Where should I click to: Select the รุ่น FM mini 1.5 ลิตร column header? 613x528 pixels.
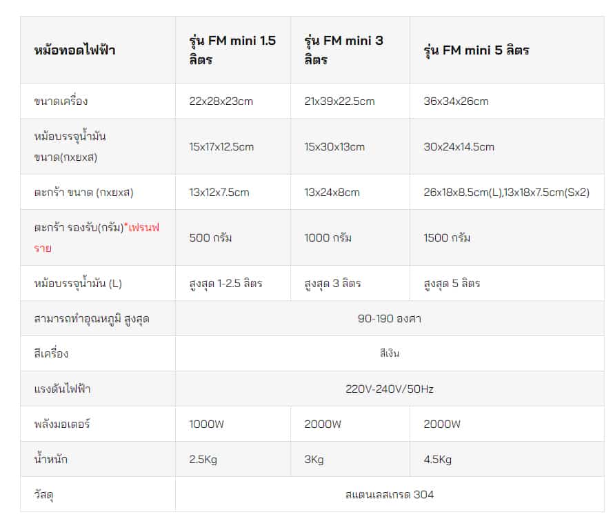(232, 50)
